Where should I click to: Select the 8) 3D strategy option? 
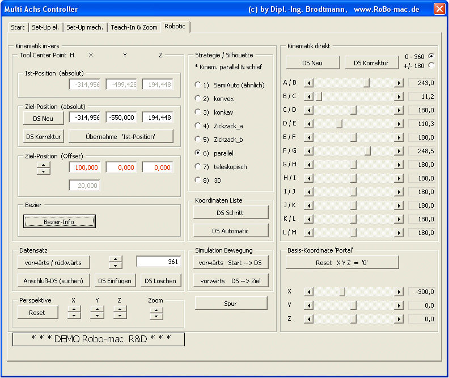198,180
